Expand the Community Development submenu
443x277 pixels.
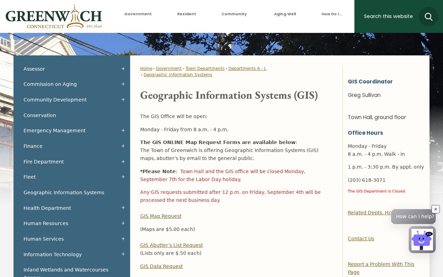(123, 100)
